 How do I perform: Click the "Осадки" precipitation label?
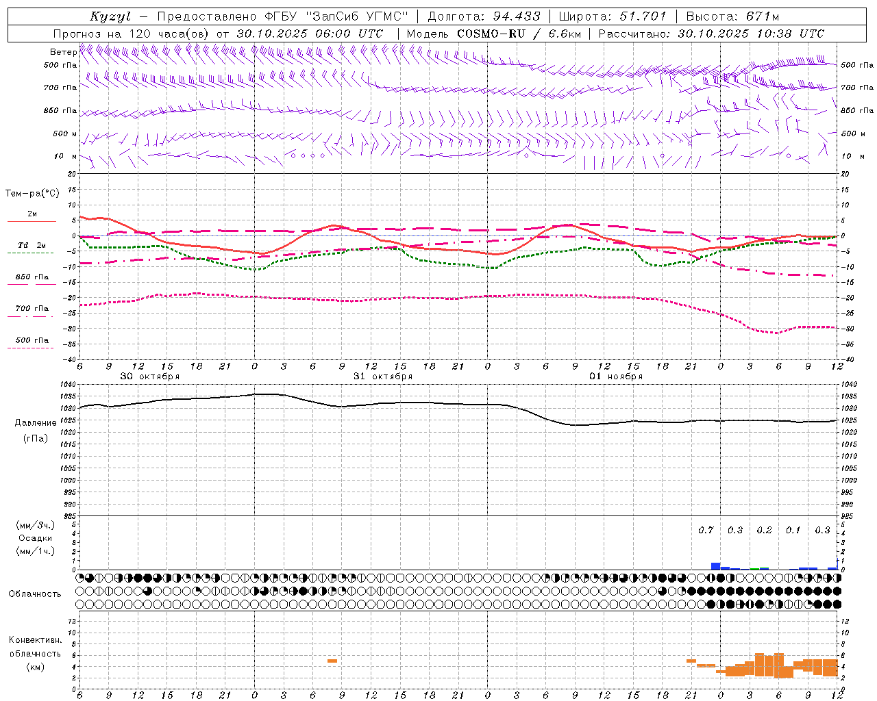coord(36,538)
